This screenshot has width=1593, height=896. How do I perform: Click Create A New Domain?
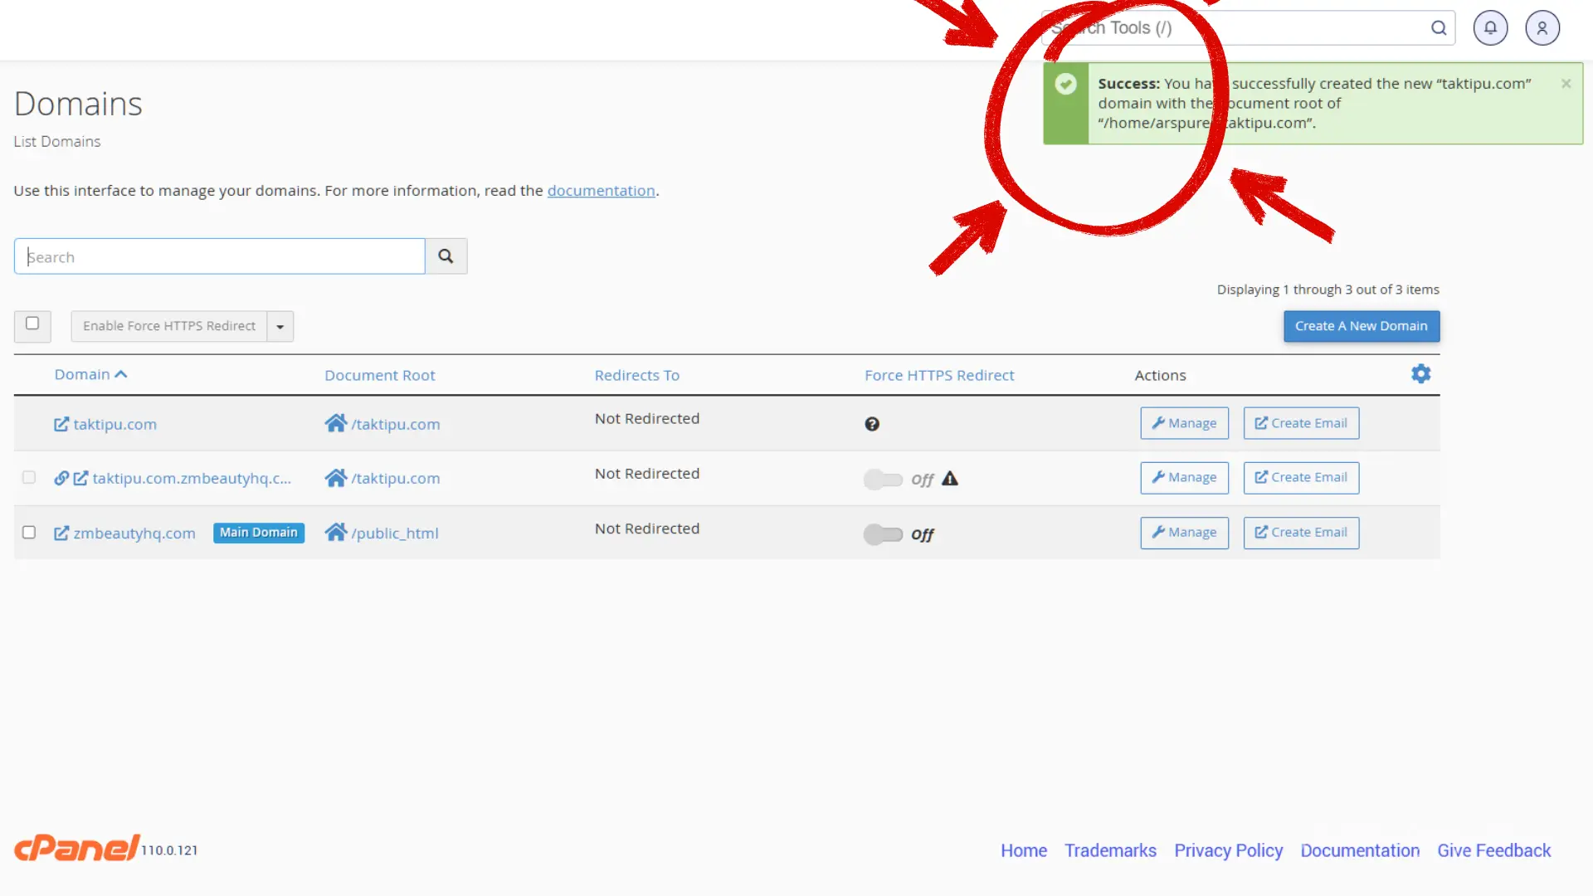click(1362, 326)
